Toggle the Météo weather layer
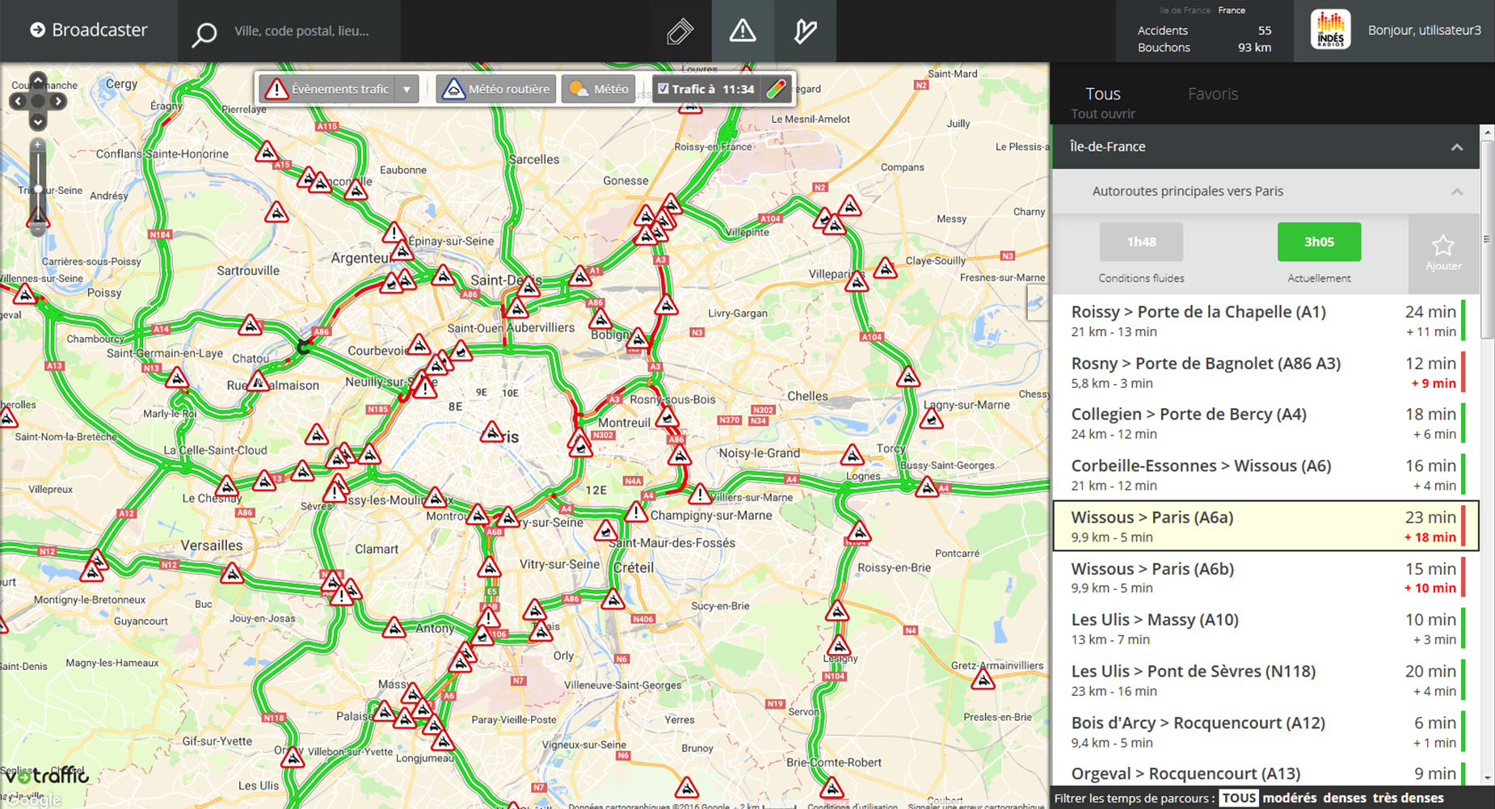This screenshot has width=1495, height=809. click(x=599, y=89)
